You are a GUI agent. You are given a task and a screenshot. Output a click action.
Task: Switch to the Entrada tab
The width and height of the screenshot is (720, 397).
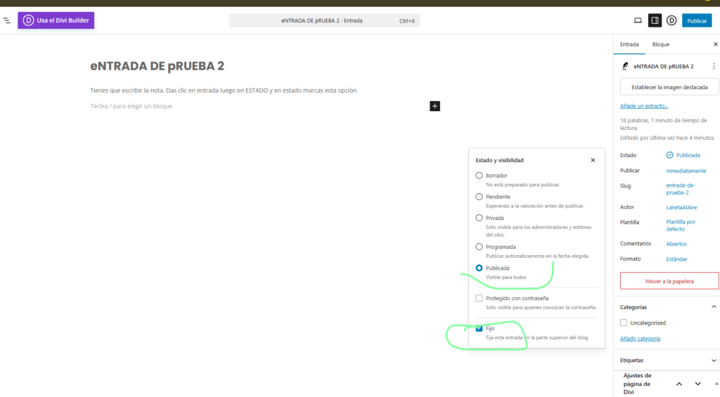[629, 44]
